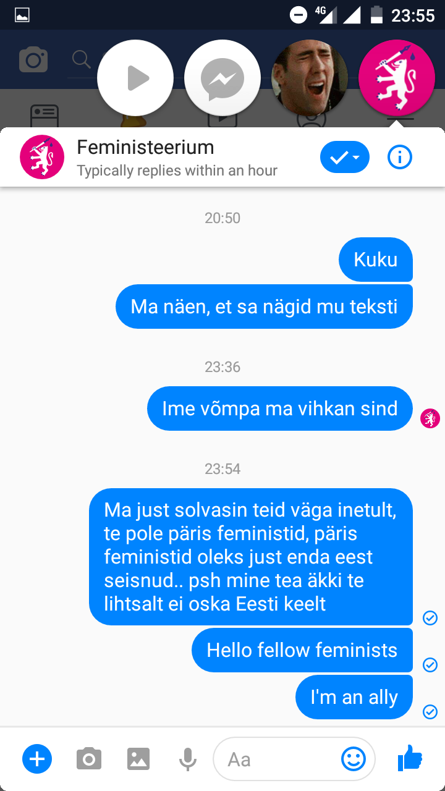This screenshot has height=791, width=445.
Task: Open the checkmark mark-as-done dropdown
Action: point(345,158)
